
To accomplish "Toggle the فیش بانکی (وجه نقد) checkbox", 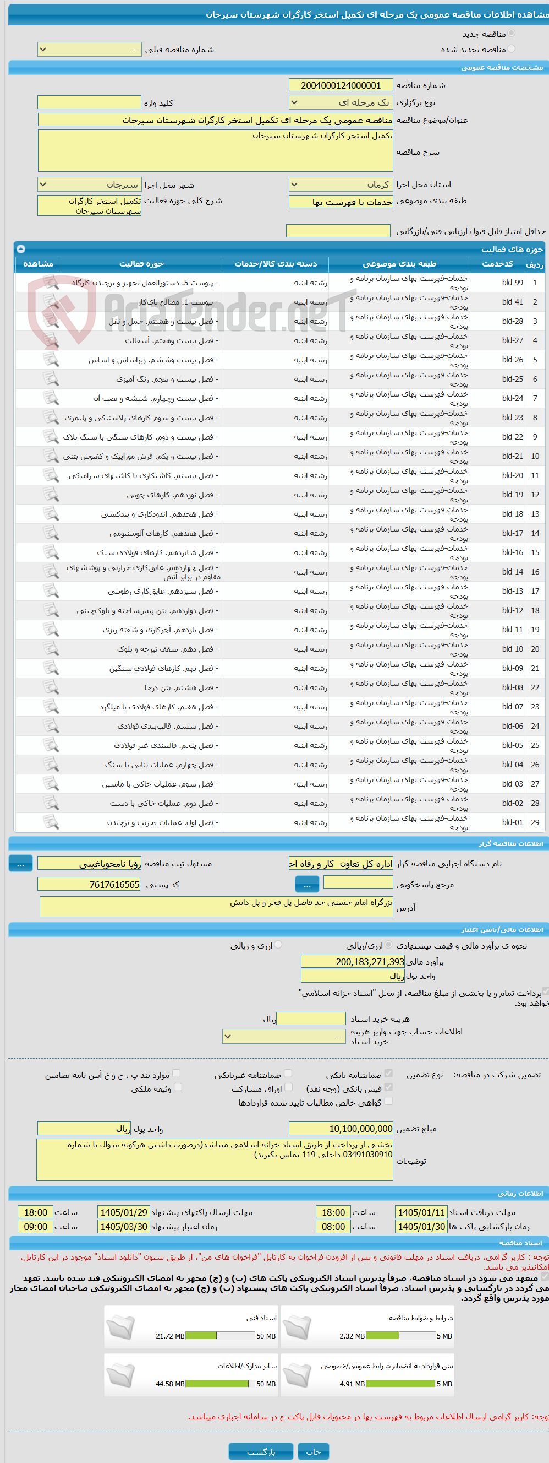I will (x=388, y=1087).
